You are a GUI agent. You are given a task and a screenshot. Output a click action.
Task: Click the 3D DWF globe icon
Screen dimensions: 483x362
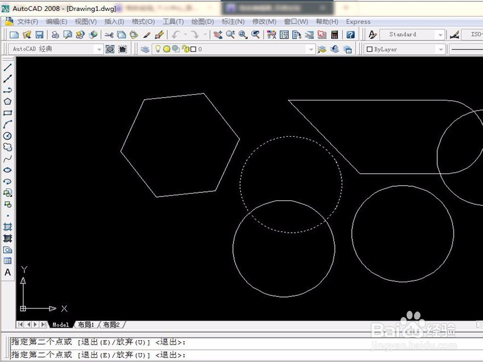pos(93,34)
